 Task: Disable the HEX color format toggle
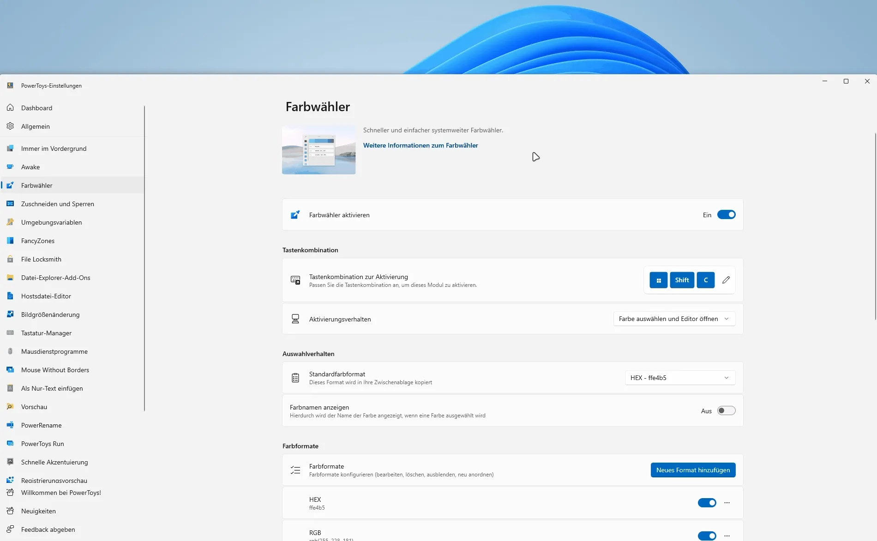(x=707, y=503)
